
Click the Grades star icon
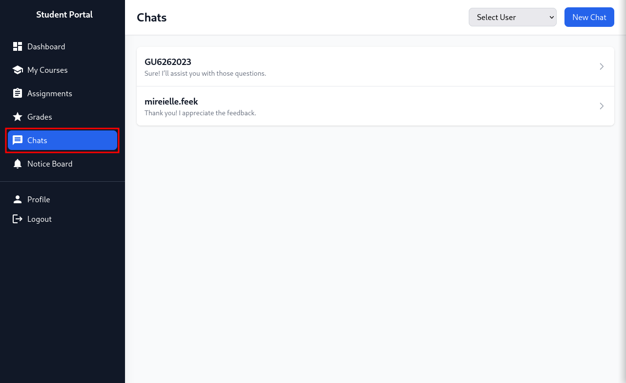(x=18, y=117)
